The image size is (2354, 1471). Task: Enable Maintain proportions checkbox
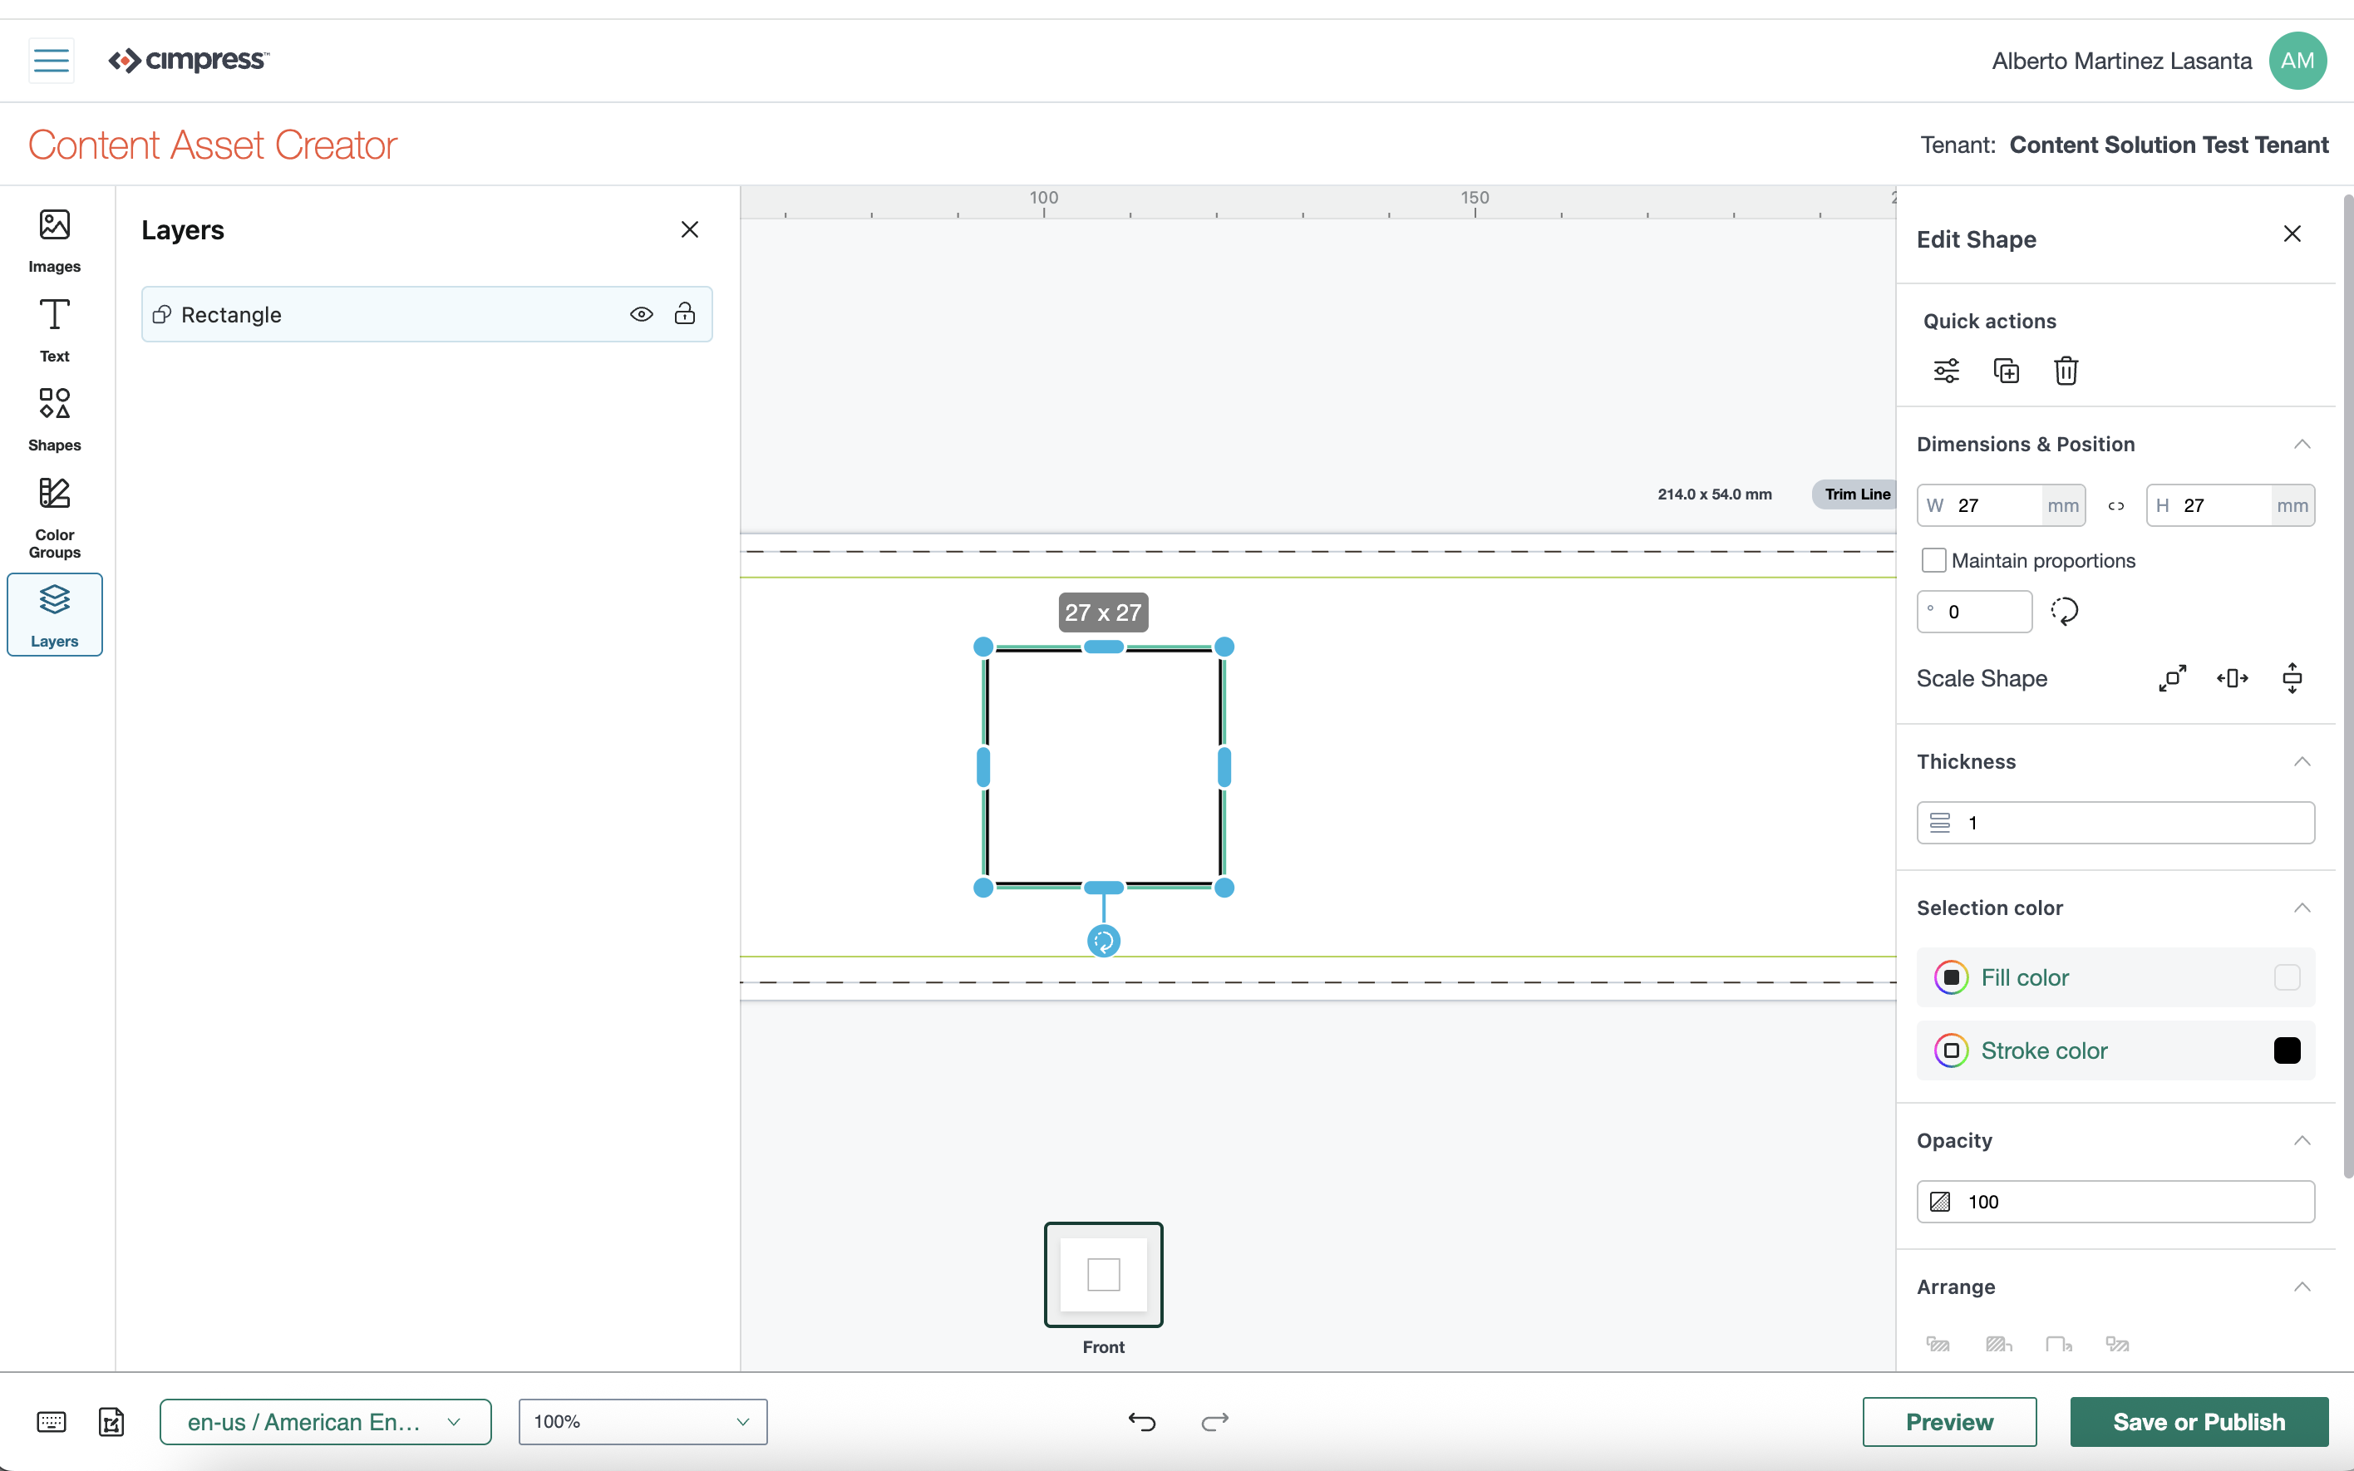click(x=1933, y=560)
